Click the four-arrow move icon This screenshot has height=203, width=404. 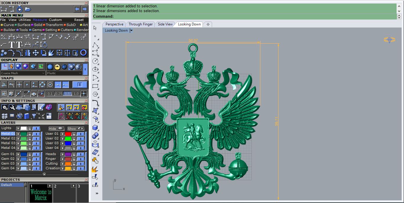[x=36, y=53]
